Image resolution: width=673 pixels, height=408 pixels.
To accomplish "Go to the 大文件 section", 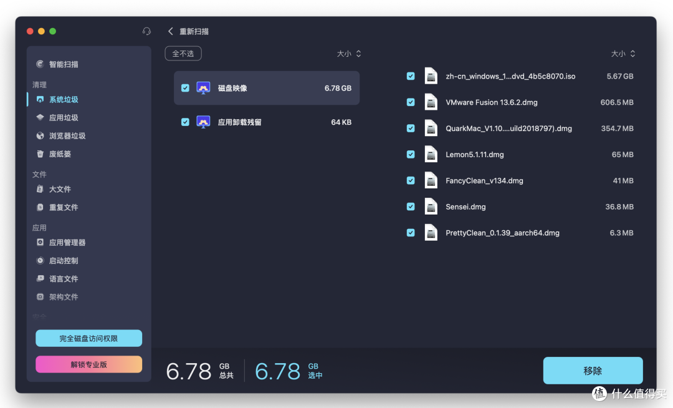I will pos(60,189).
